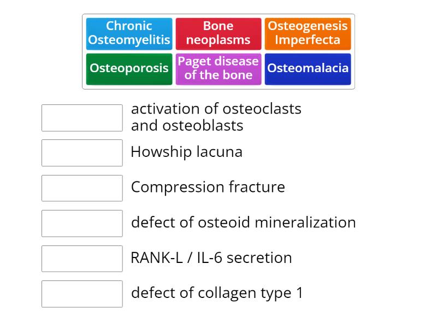Click the drop box for Compression fracture
The image size is (437, 328).
click(82, 188)
